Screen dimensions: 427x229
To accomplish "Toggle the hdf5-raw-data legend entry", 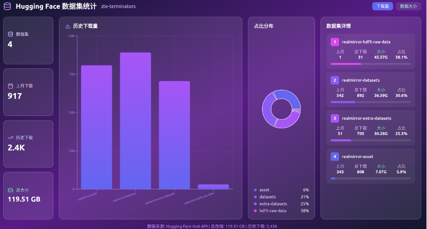I will (273, 211).
